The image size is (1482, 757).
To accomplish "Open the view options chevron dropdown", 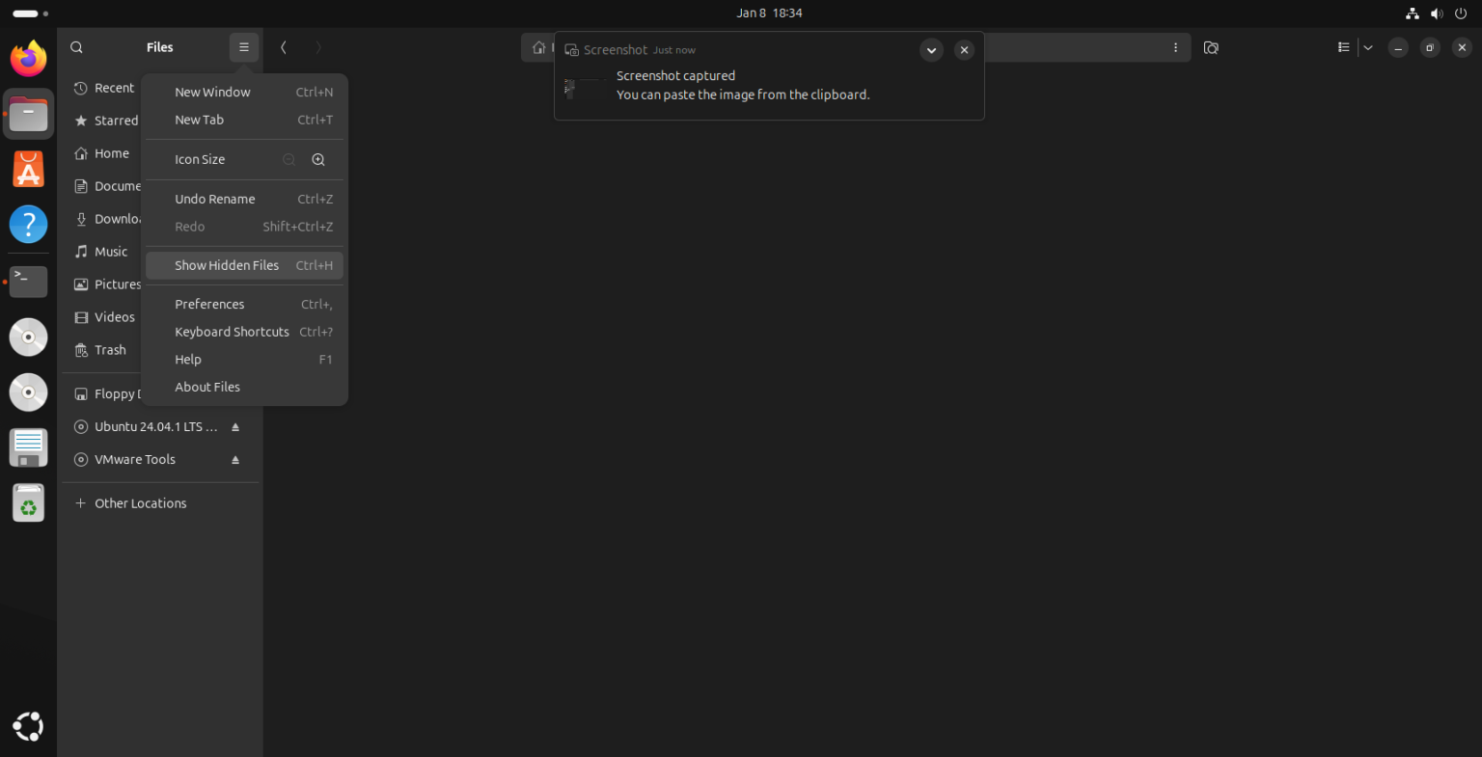I will coord(1367,46).
